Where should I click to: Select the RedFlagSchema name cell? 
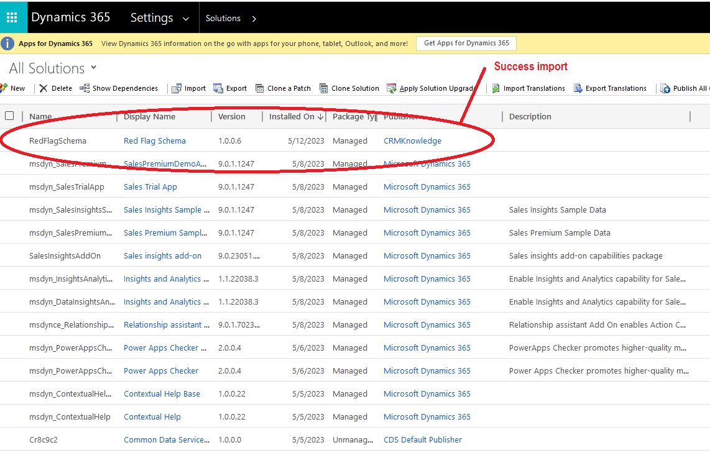click(58, 141)
